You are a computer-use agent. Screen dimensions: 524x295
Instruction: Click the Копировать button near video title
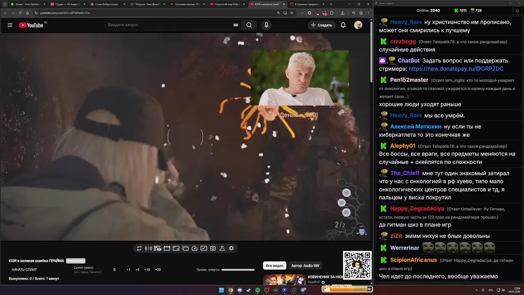point(75,261)
